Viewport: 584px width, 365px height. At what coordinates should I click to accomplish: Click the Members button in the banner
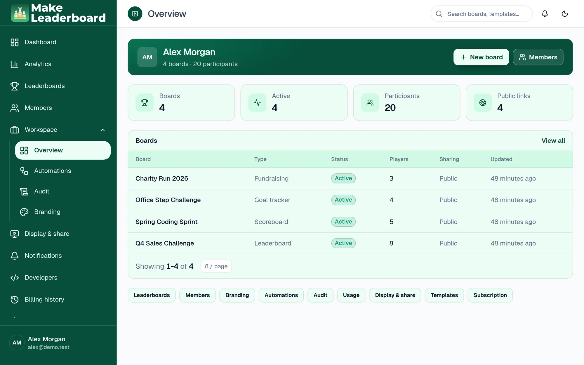pyautogui.click(x=538, y=57)
